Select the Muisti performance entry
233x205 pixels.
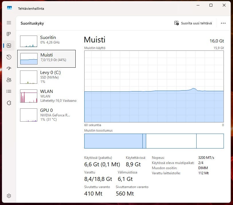click(46, 59)
